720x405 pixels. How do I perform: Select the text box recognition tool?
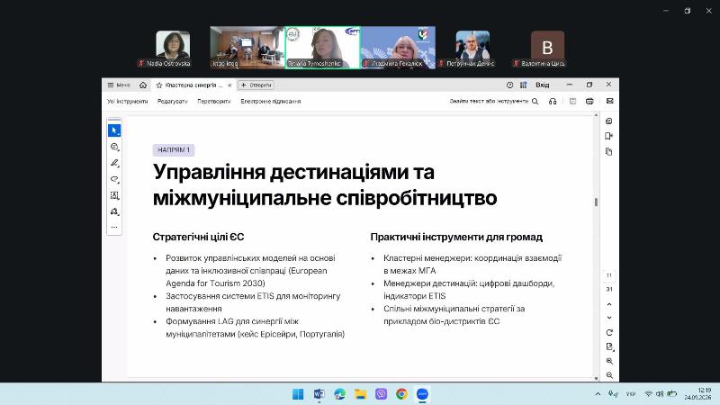tap(114, 195)
